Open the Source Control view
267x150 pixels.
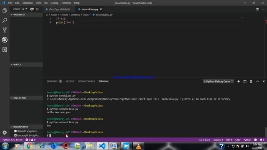click(5, 30)
